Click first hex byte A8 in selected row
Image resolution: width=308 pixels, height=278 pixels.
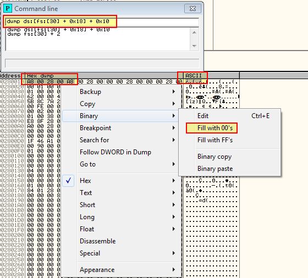[x=30, y=82]
